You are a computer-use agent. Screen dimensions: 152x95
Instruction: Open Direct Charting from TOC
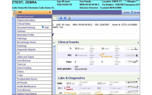[34, 68]
